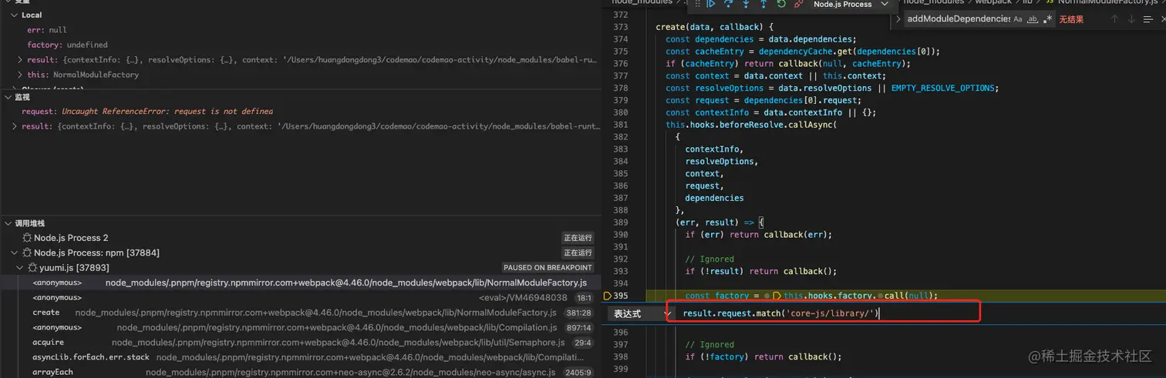1166x378 pixels.
Task: Select Node.js Process 2 session
Action: tap(301, 238)
